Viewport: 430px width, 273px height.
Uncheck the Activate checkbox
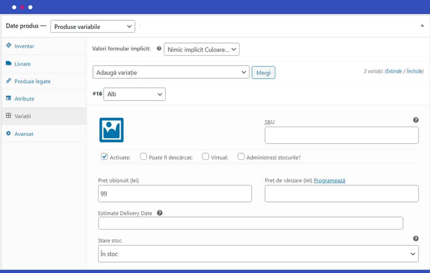(x=104, y=157)
